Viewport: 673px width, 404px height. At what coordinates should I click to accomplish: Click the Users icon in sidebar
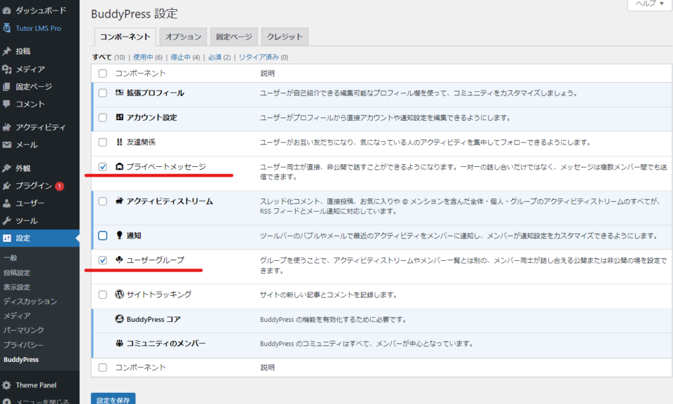[x=7, y=204]
